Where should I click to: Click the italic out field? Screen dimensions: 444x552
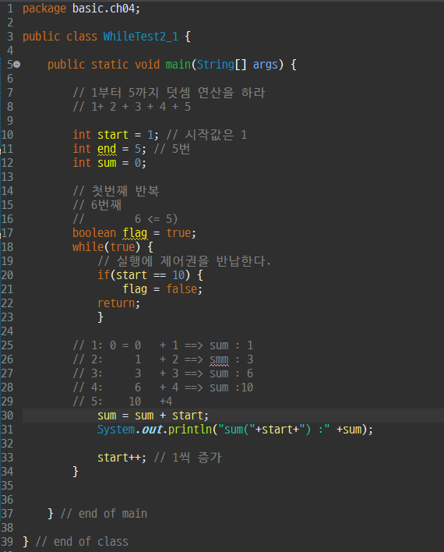pos(152,430)
